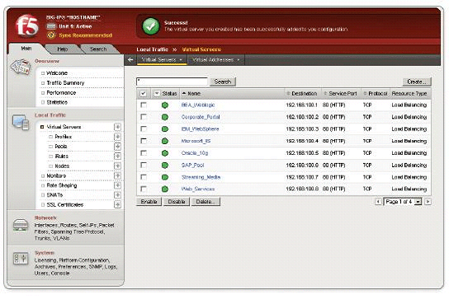Open the Page 1 of 4 dropdown
This screenshot has height=299, width=449.
tap(403, 202)
